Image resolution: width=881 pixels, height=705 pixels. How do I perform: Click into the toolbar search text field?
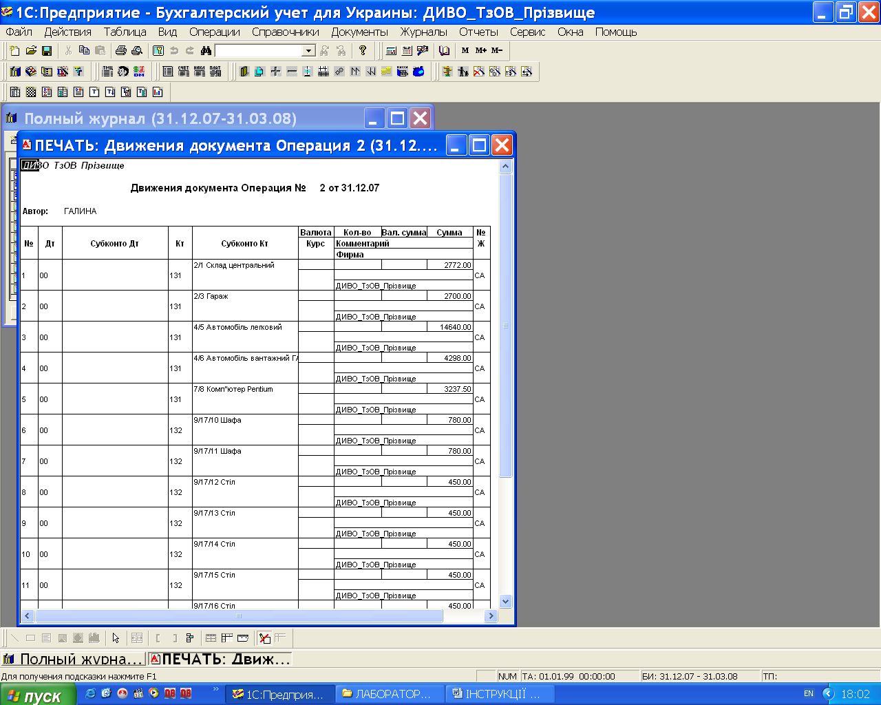[x=259, y=50]
